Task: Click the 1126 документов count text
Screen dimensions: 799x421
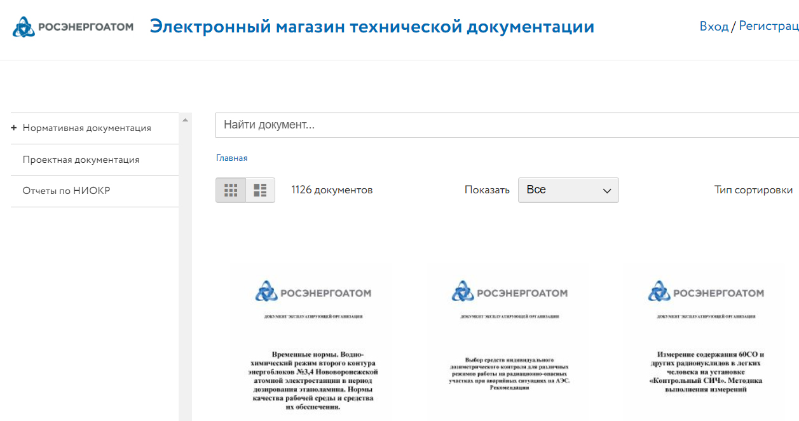Action: (x=332, y=190)
